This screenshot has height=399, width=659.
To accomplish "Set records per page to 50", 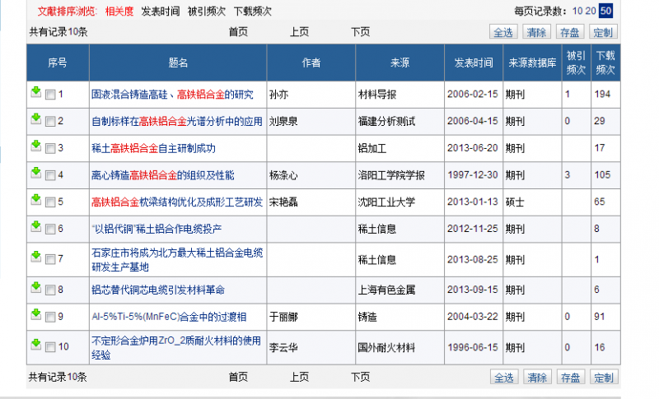I will pyautogui.click(x=605, y=11).
